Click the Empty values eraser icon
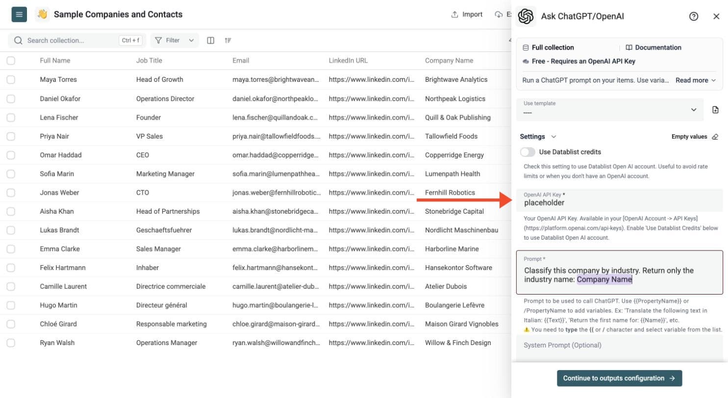The height and width of the screenshot is (398, 728). pos(715,137)
